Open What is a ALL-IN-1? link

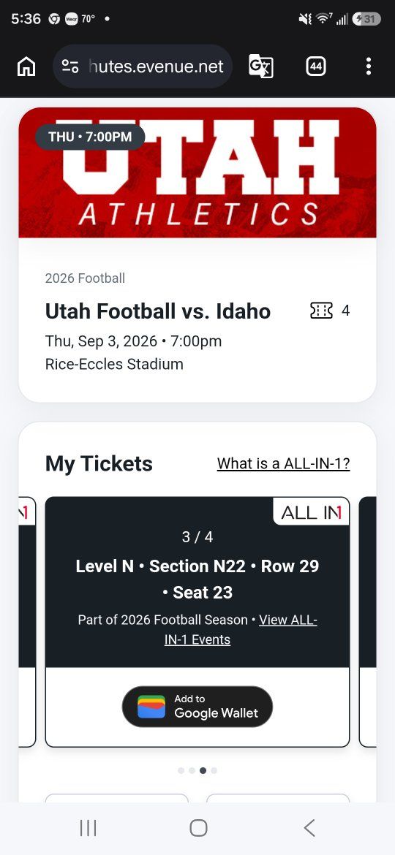click(x=283, y=463)
